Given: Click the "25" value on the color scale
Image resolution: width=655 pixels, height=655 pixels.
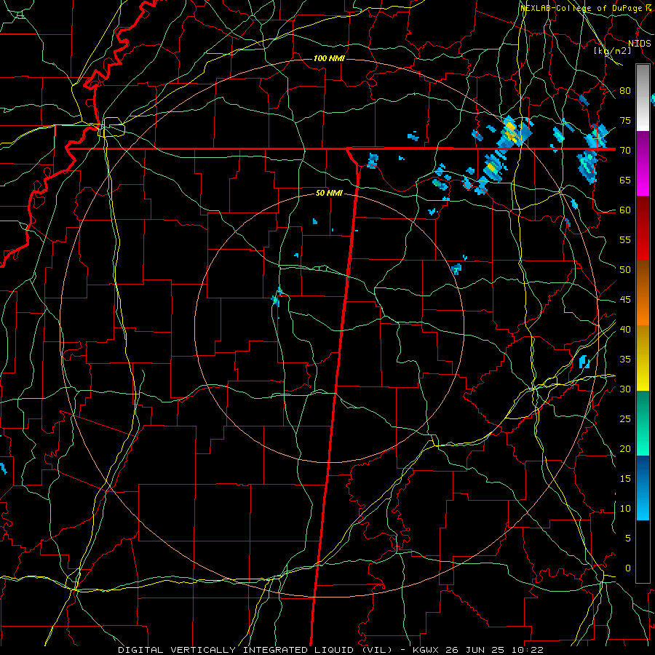Looking at the screenshot, I should (x=625, y=419).
